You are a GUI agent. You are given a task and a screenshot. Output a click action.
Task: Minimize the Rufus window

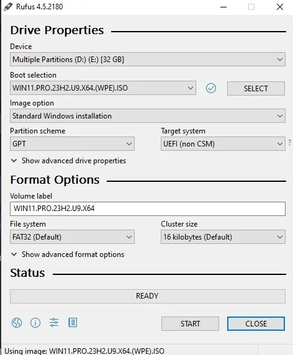pos(223,7)
